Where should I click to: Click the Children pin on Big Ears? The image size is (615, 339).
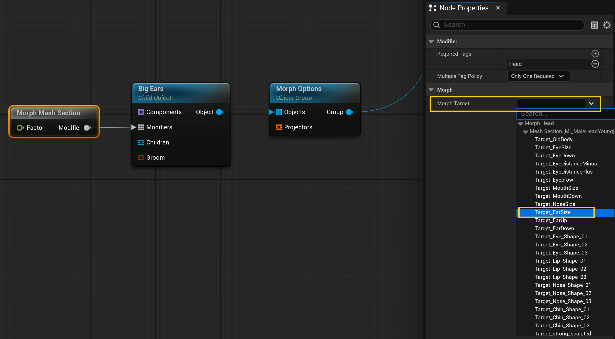click(141, 142)
